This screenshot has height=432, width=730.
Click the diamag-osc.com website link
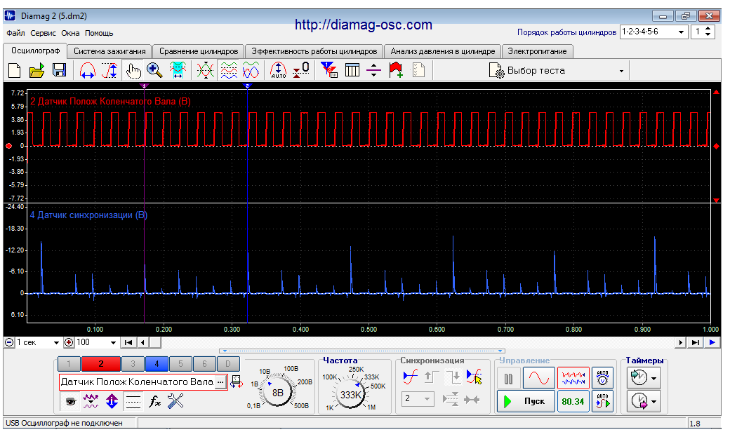364,25
